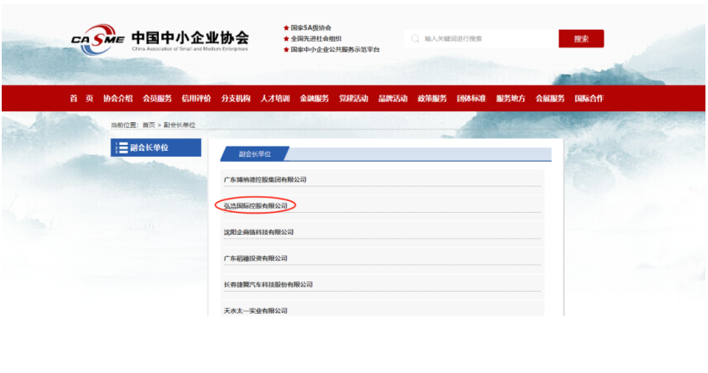708x373 pixels.
Task: Open the 协会介绍 menu item
Action: pyautogui.click(x=118, y=98)
